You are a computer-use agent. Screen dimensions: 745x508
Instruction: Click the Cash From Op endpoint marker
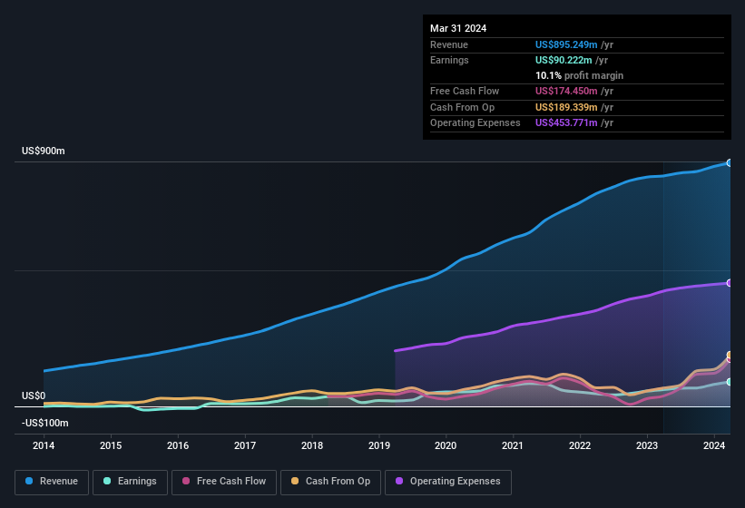(730, 355)
